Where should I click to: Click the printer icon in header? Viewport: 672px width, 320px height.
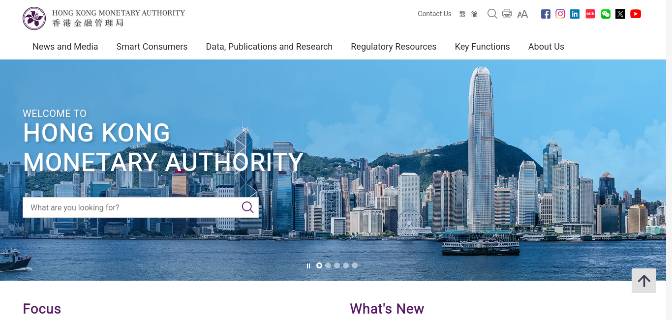(507, 14)
